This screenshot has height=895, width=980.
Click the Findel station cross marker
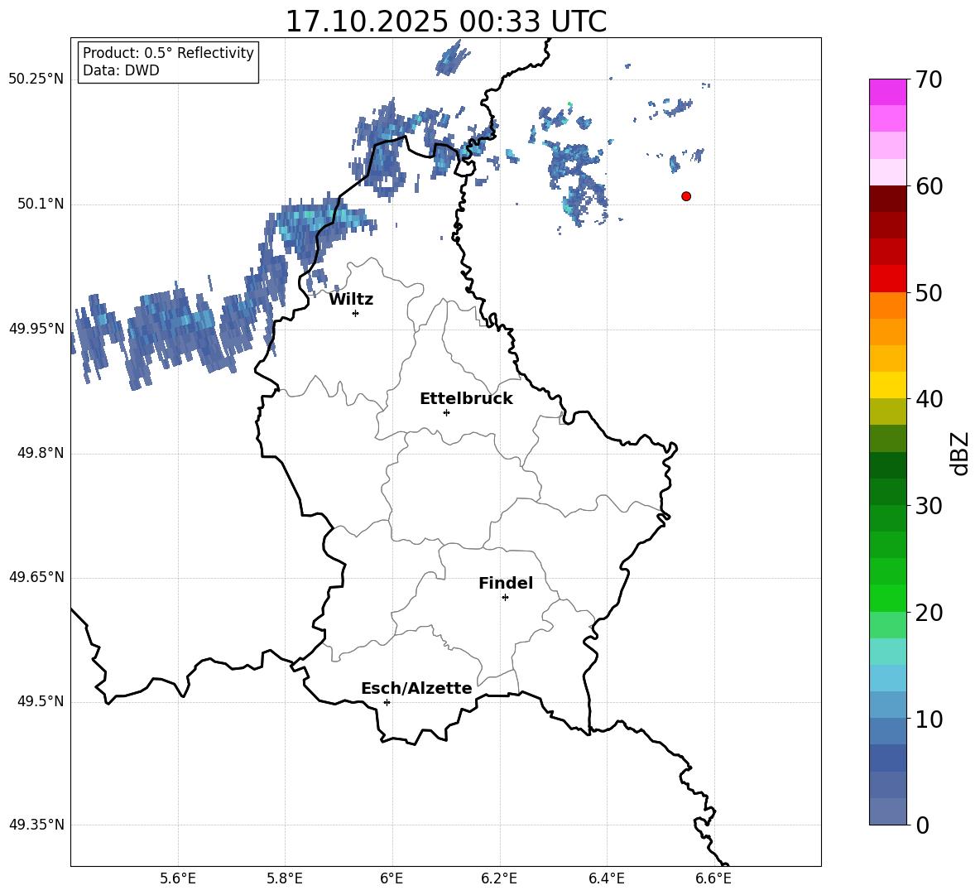coord(505,598)
